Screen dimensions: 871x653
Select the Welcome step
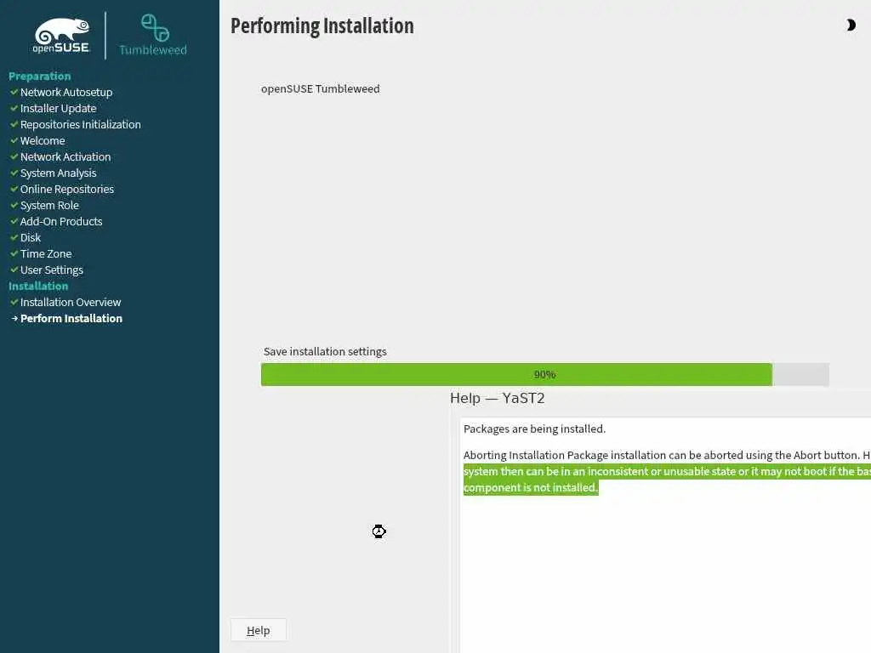tap(43, 140)
